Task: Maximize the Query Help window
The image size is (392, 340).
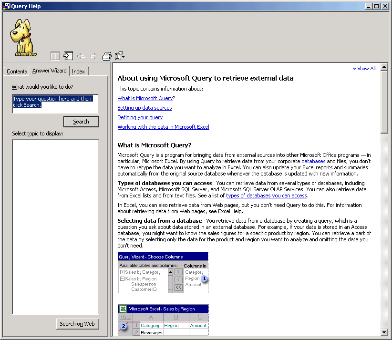Action: click(376, 6)
